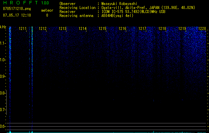209x133 pixels.
Task: Click the 1214 time marker
Action: coord(82,28)
